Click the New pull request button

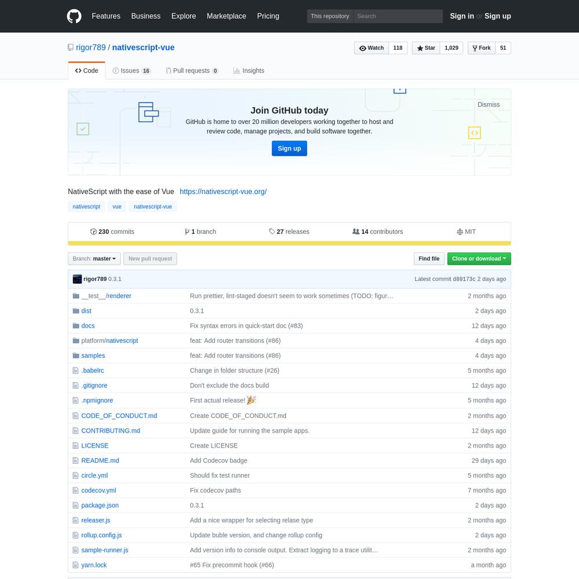click(x=151, y=259)
